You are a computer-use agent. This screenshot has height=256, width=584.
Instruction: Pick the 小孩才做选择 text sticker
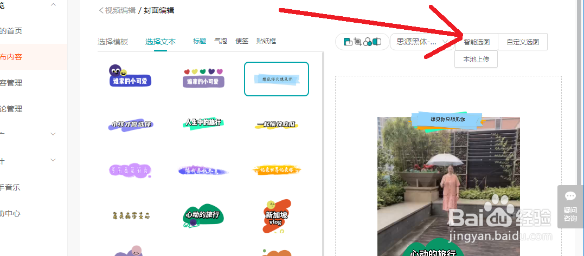131,125
